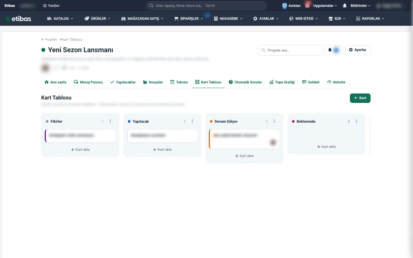Image resolution: width=413 pixels, height=258 pixels.
Task: Open the project Ayarlar button
Action: [358, 50]
